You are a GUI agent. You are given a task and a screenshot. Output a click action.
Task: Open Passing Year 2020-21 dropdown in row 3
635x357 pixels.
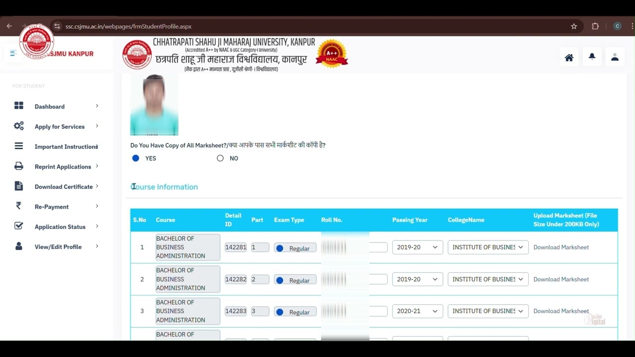418,311
